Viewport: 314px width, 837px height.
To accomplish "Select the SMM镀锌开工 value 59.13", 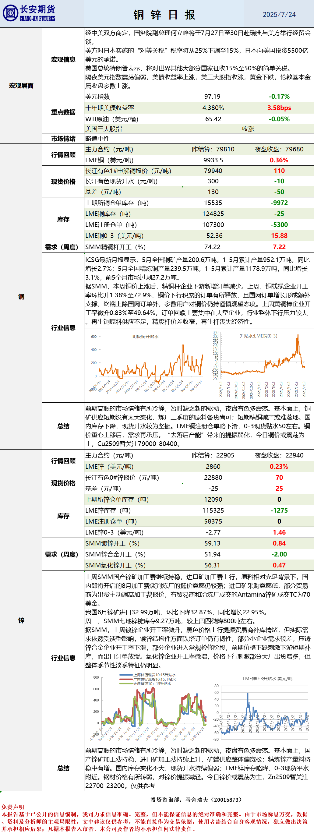I will (212, 543).
